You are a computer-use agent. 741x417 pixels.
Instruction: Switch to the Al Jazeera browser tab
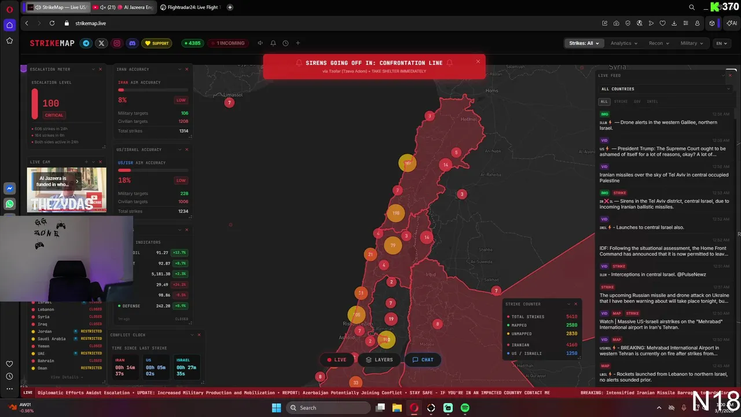tap(123, 7)
